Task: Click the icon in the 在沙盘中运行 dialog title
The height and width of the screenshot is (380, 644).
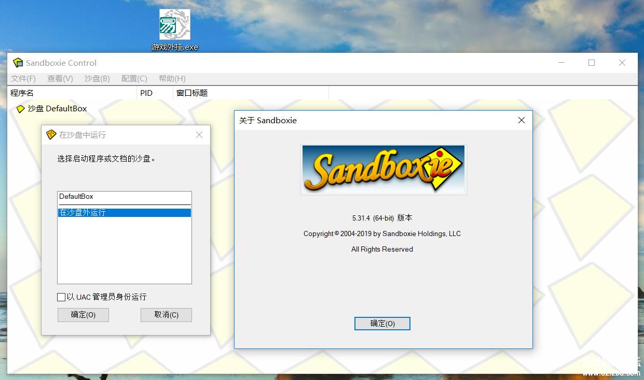Action: point(51,135)
